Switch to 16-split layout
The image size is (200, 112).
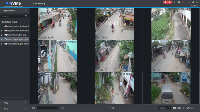[183, 108]
